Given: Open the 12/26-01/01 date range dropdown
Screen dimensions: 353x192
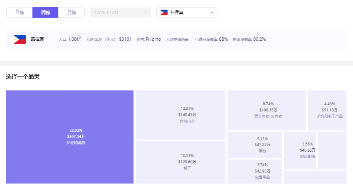Looking at the screenshot, I should [x=121, y=12].
